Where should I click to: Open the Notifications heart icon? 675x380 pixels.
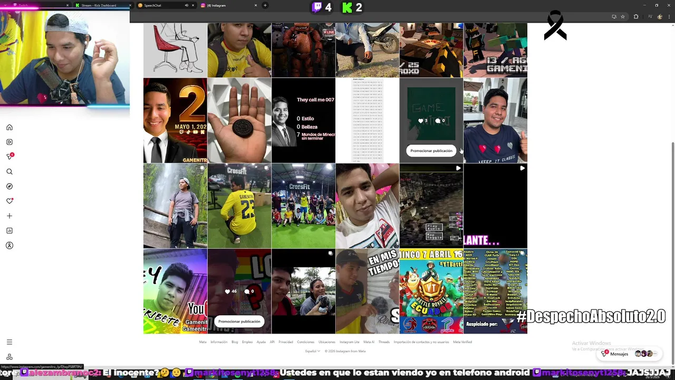9,201
